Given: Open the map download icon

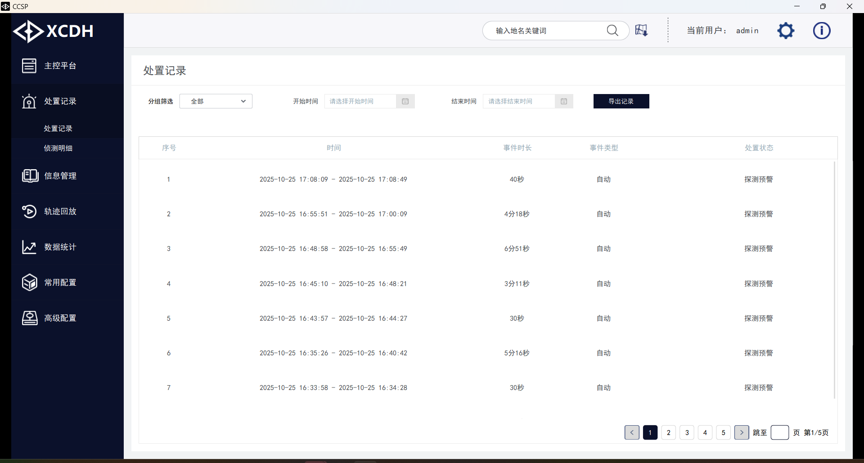Looking at the screenshot, I should pyautogui.click(x=641, y=31).
